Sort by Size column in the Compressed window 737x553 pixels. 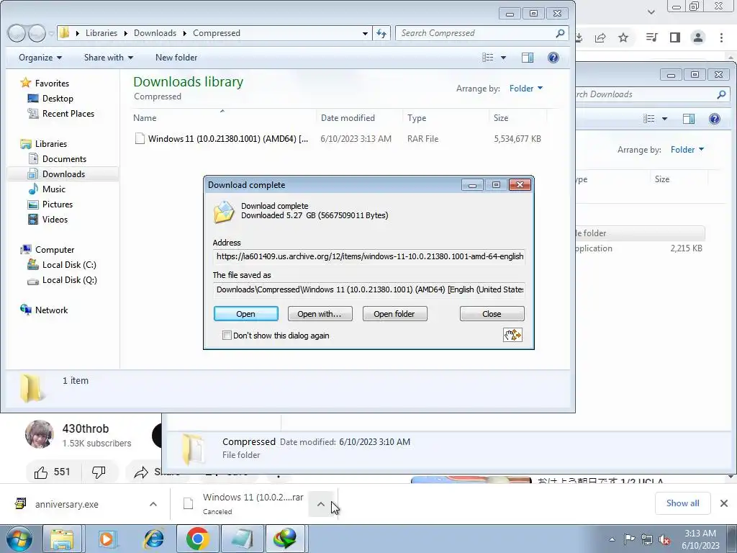(517, 117)
